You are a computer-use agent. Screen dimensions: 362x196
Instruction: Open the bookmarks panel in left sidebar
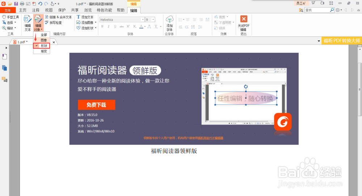(x=5, y=57)
